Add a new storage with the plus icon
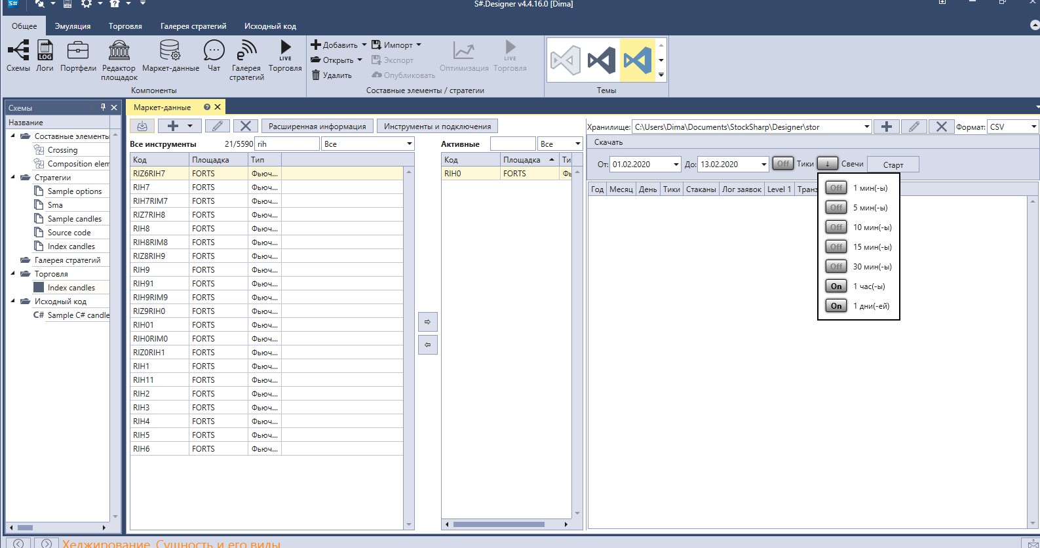Image resolution: width=1040 pixels, height=548 pixels. (886, 127)
